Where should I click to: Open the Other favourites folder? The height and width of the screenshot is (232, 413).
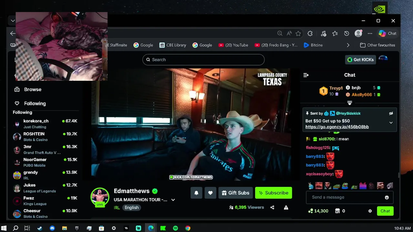tap(378, 45)
